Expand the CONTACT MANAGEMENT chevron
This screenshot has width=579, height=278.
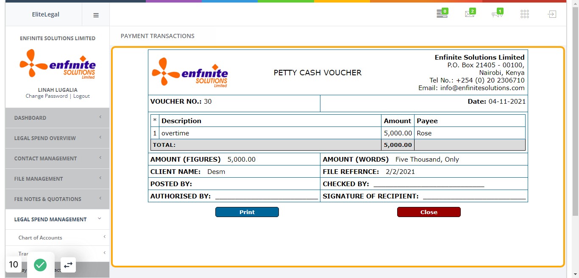pos(100,158)
